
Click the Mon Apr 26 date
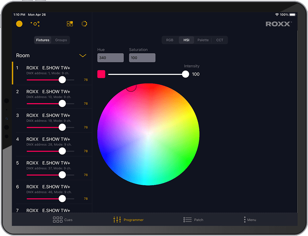(37, 15)
